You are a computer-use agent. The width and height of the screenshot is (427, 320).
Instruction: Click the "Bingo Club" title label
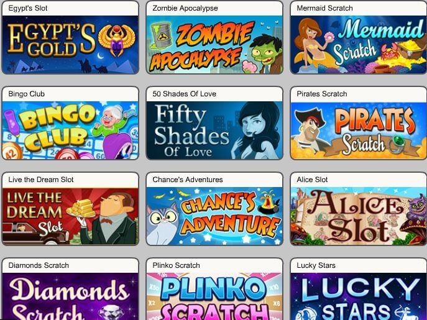point(26,94)
